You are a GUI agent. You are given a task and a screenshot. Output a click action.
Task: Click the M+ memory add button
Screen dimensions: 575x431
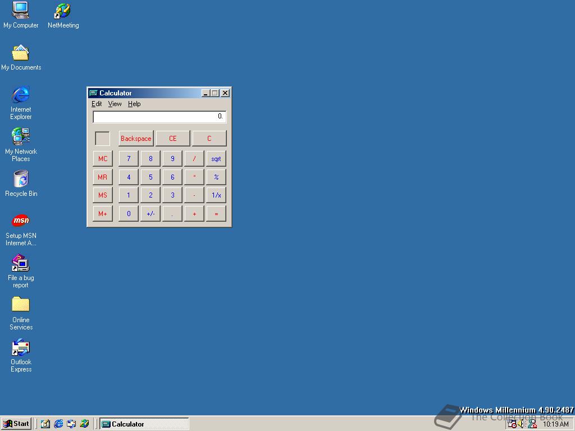click(103, 214)
